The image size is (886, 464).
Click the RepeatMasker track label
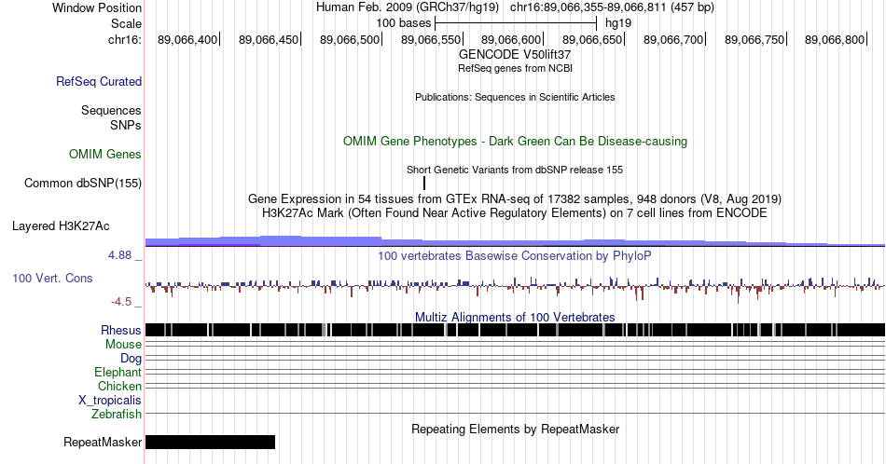[103, 442]
